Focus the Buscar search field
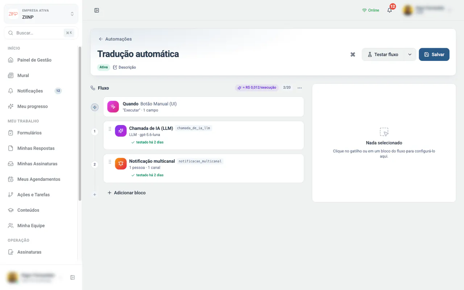Screen dimensions: 464x290 [x=41, y=33]
